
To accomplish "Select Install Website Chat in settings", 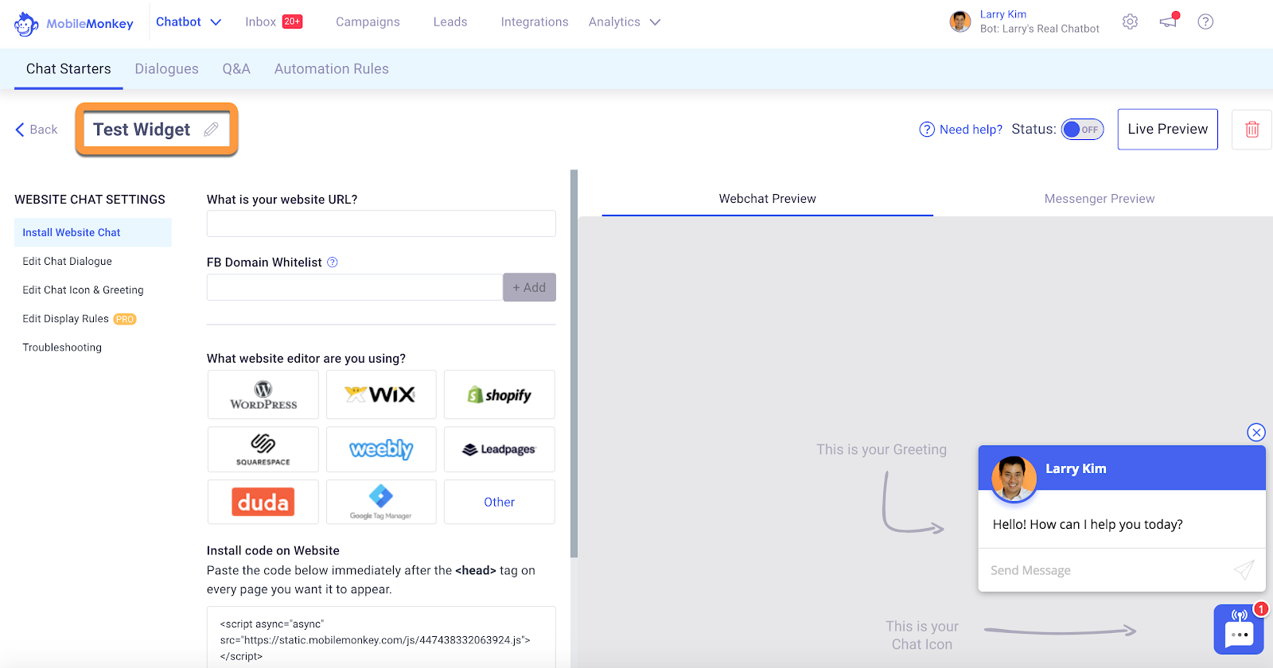I will coord(93,232).
